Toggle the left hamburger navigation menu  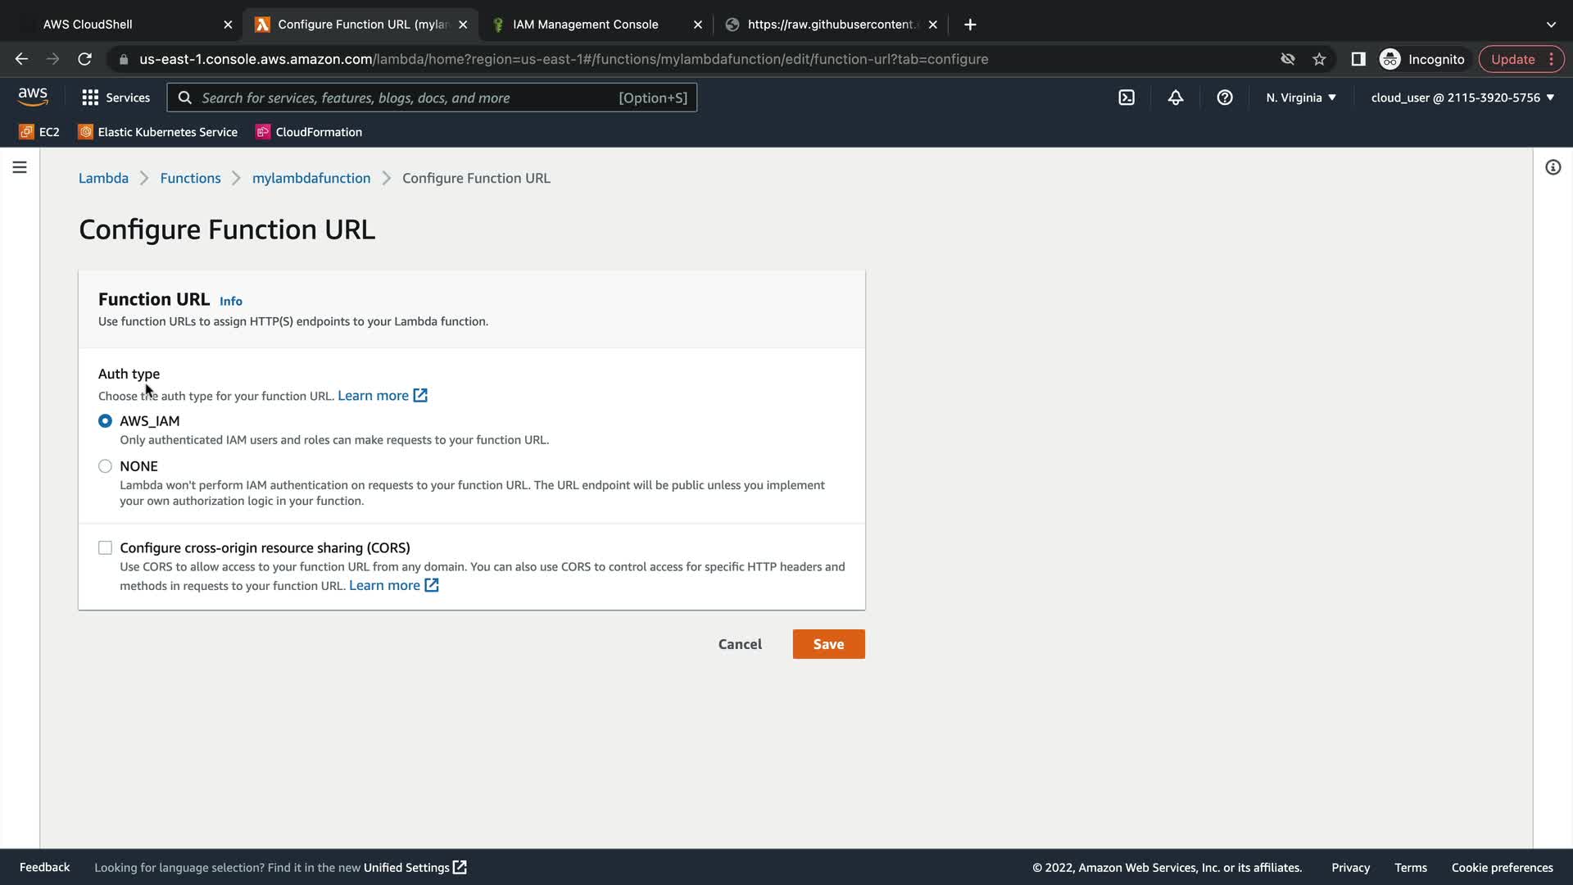20,167
